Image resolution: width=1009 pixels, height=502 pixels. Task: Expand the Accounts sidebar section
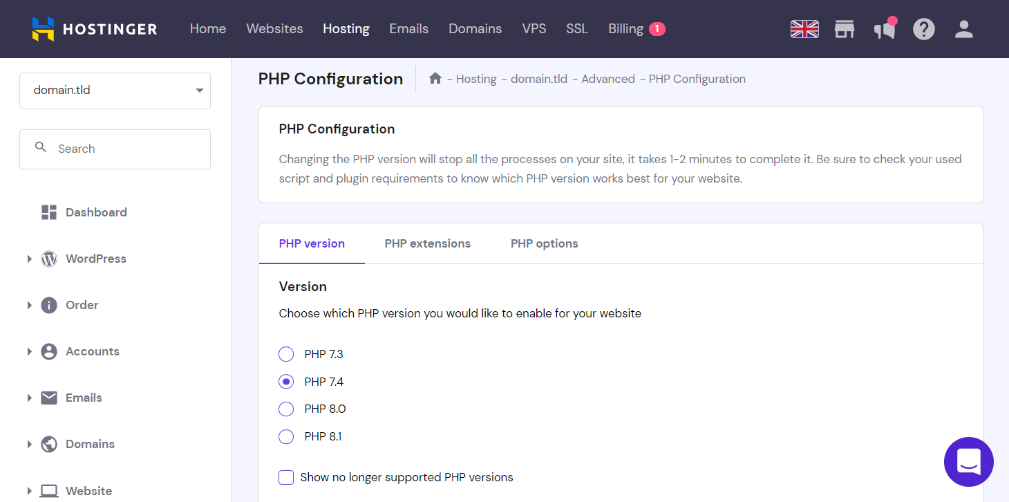(x=30, y=351)
